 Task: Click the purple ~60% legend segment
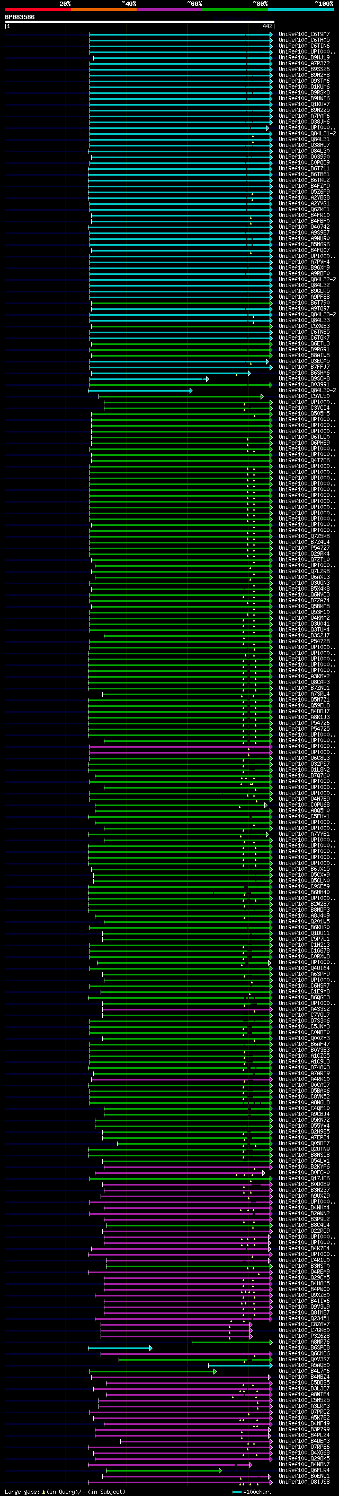point(170,10)
